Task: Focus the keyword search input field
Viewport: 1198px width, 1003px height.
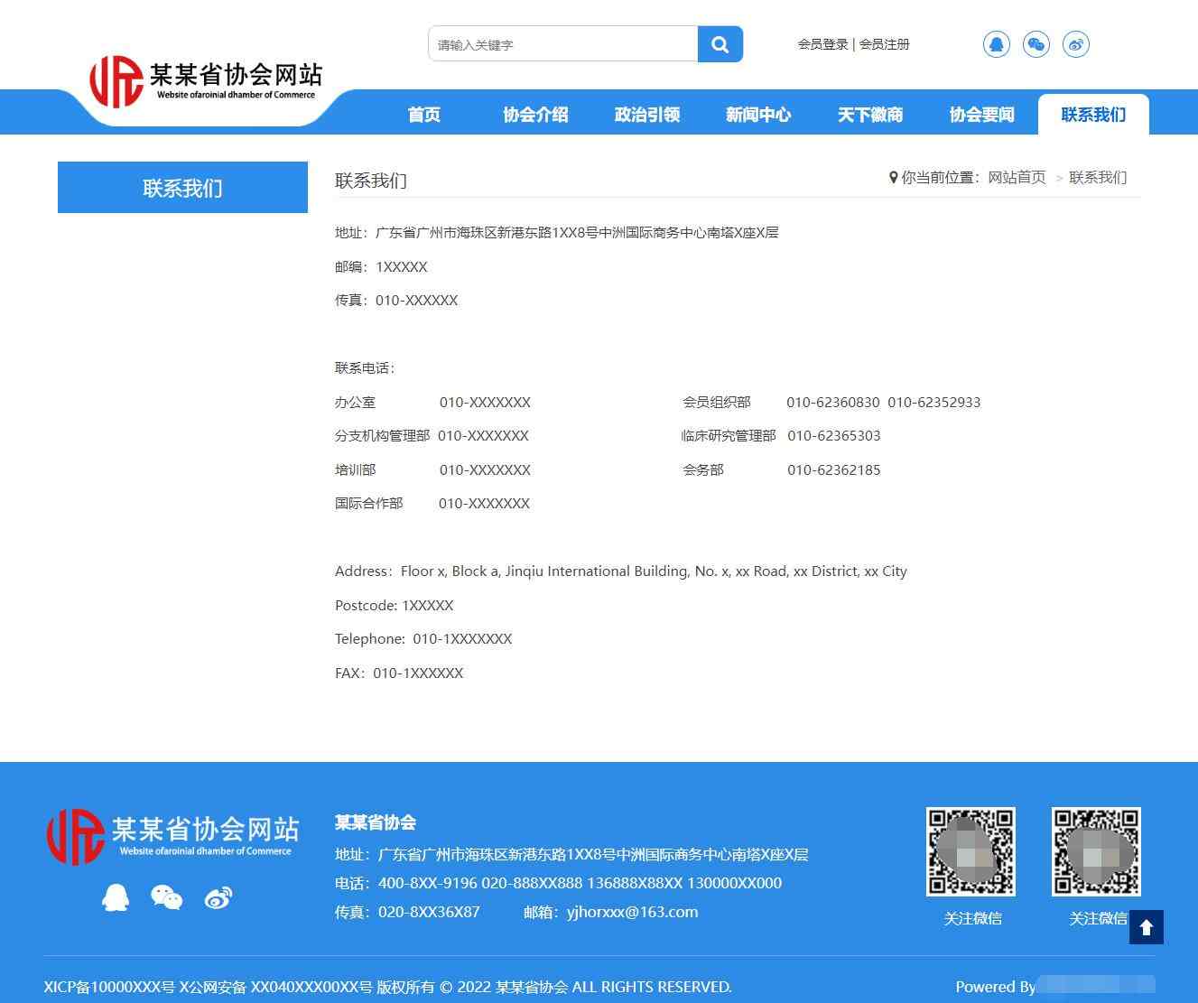Action: pyautogui.click(x=562, y=44)
